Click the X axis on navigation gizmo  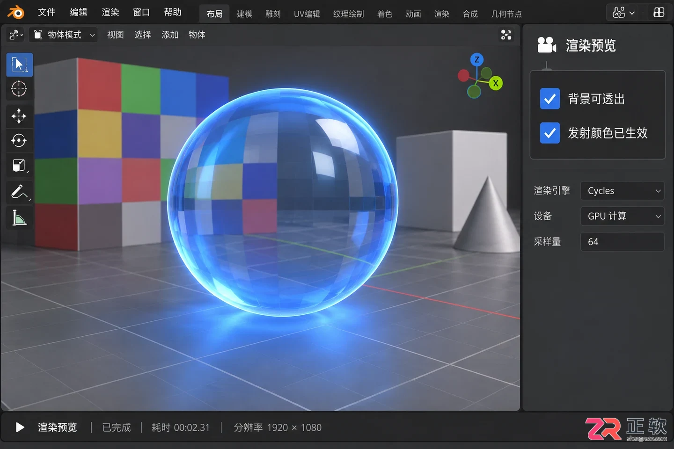[496, 83]
